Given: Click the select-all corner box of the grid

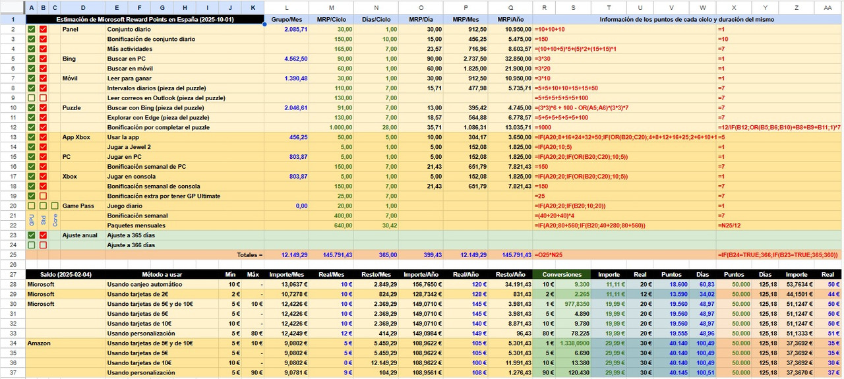Looking at the screenshot, I should [x=13, y=7].
